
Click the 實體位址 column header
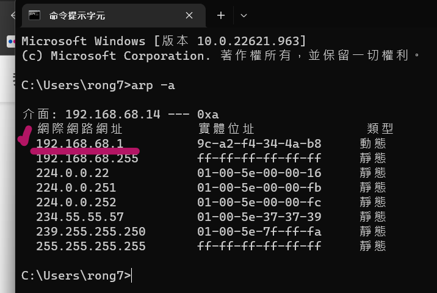[x=226, y=129]
